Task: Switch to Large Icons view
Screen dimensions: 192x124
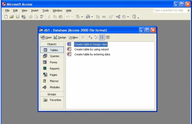Action: coord(90,37)
